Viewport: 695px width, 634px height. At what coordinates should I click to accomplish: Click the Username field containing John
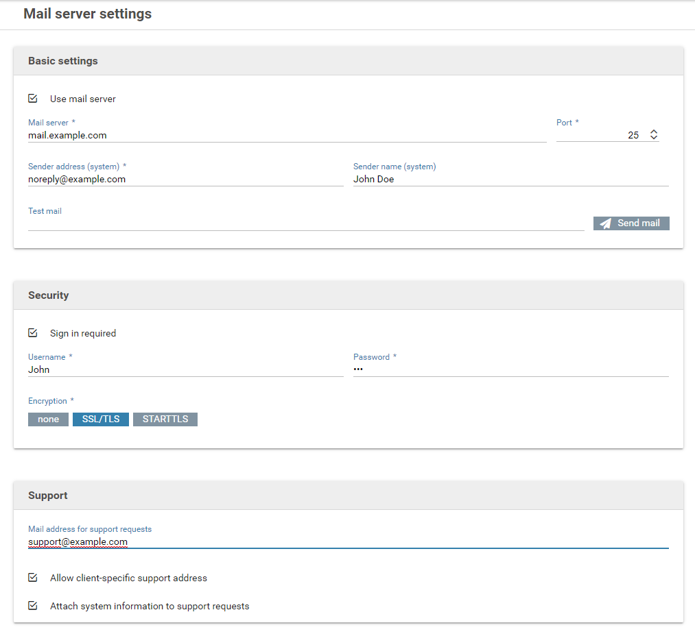coord(186,369)
